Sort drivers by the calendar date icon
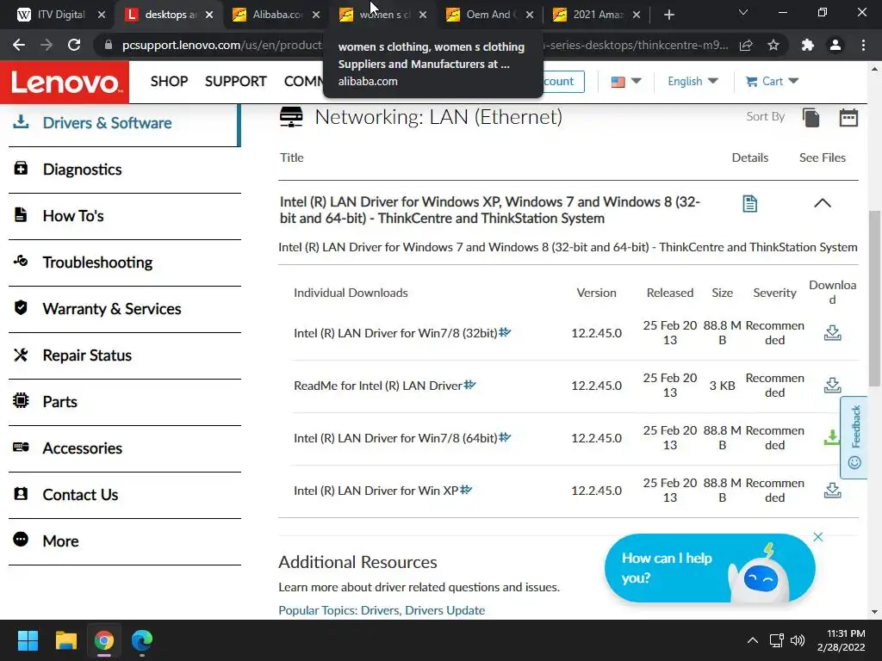The image size is (882, 661). point(848,117)
